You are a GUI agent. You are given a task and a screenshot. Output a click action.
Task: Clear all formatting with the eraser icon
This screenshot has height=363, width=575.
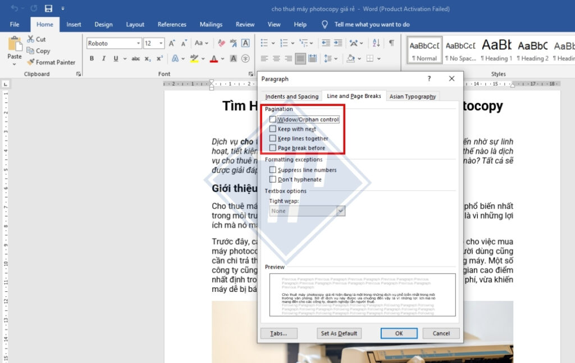(x=221, y=43)
